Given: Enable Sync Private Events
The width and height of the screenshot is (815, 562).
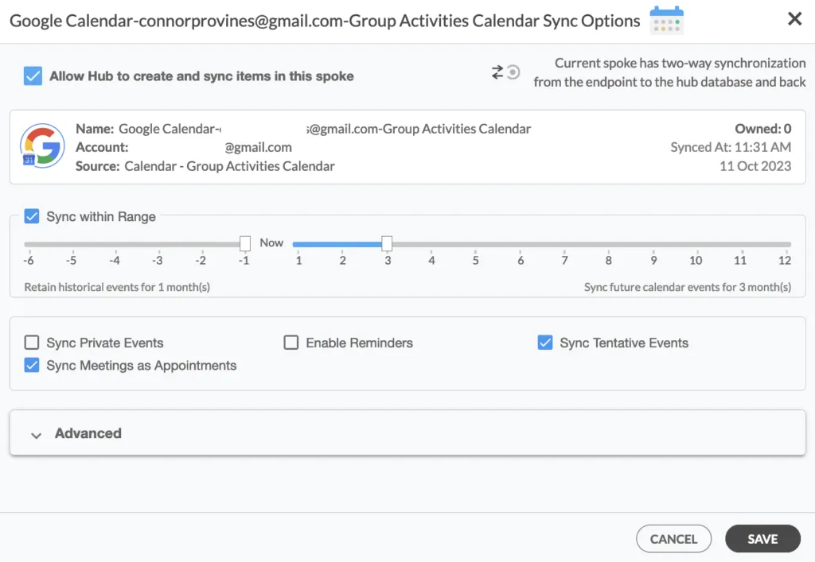Looking at the screenshot, I should 32,343.
